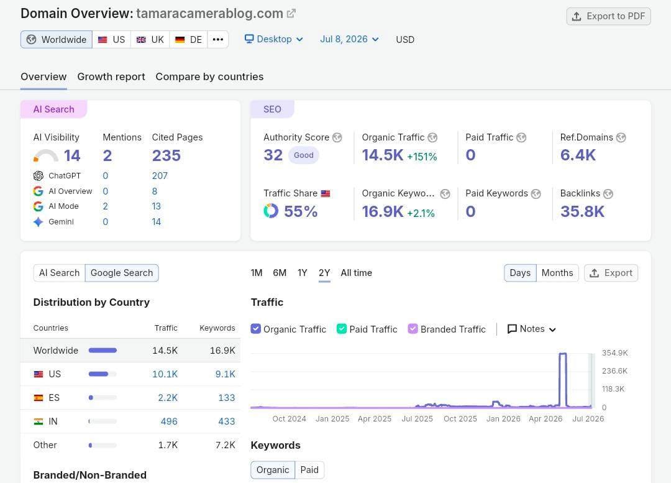671x483 pixels.
Task: Click the globe icon next to Backlinks
Action: 608,194
